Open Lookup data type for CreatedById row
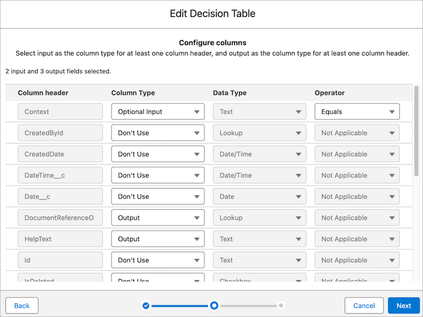423x317 pixels. 260,133
